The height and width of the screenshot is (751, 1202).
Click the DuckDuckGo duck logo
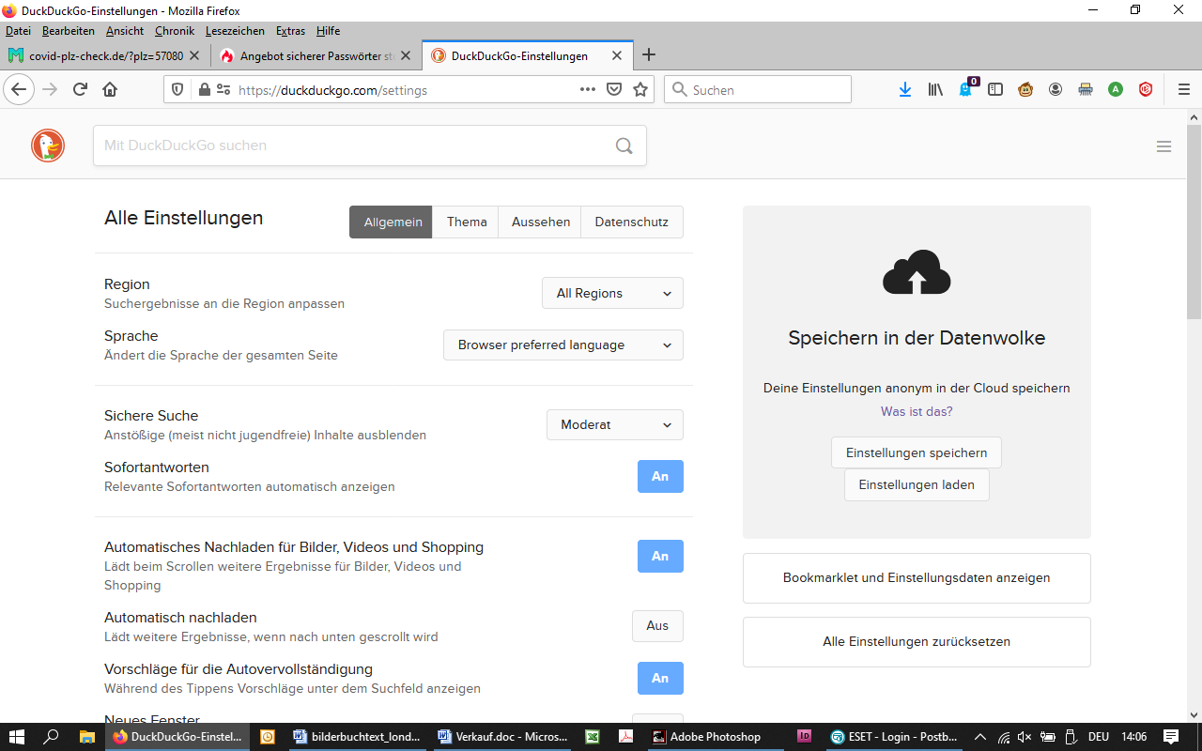[48, 146]
